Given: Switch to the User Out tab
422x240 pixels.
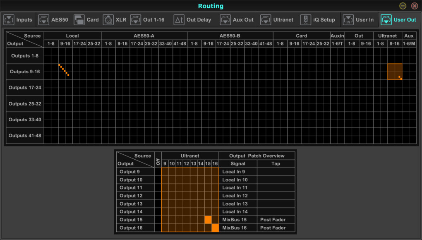Looking at the screenshot, I should pyautogui.click(x=398, y=20).
